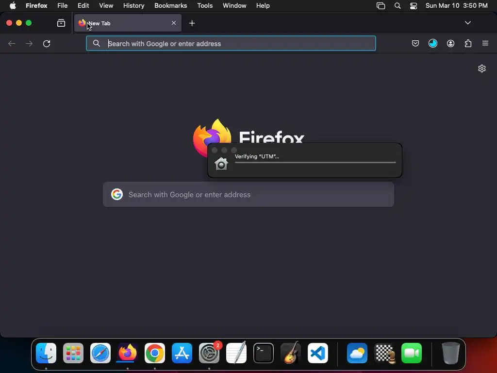Open Stage Manager icon in menu bar
This screenshot has height=373, width=497.
[381, 6]
